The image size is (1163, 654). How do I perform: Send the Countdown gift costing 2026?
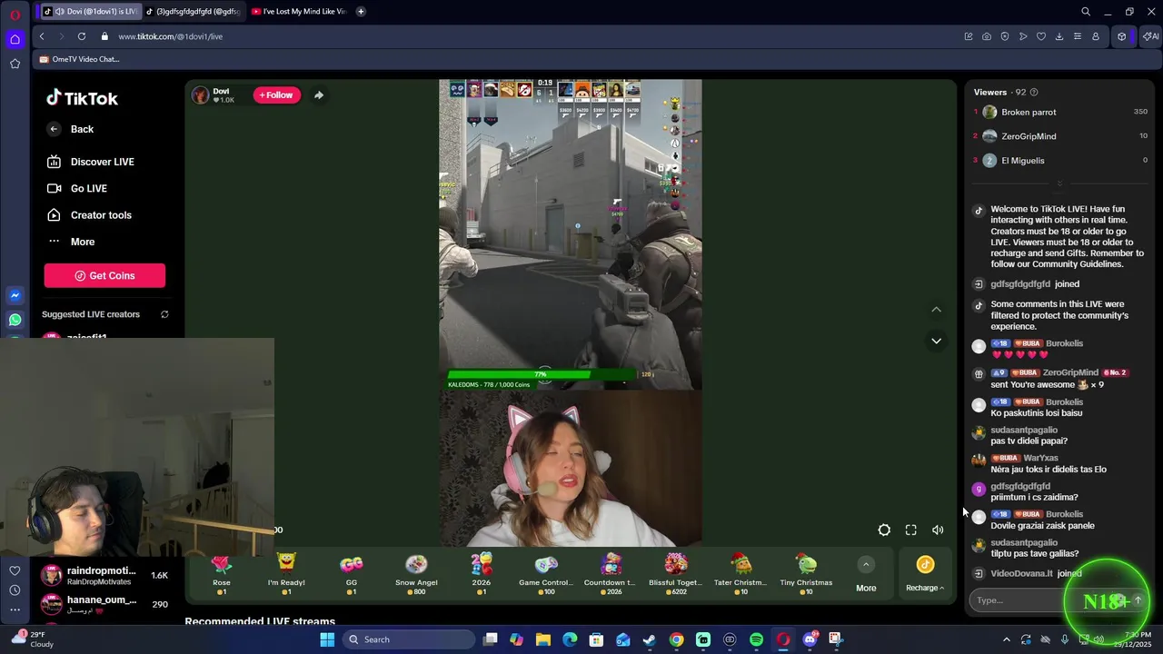click(611, 575)
